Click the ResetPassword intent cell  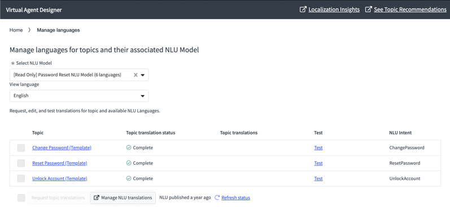405,163
